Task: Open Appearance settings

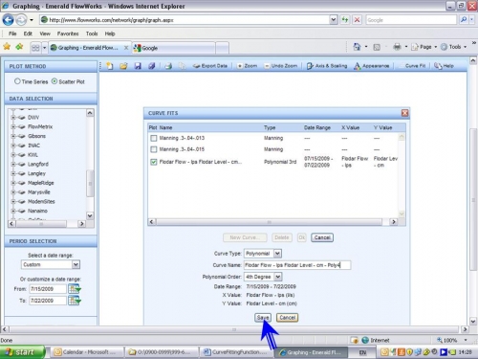Action: (x=372, y=66)
